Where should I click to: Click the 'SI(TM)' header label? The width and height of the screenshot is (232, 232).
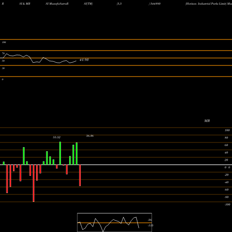pos(88,4)
